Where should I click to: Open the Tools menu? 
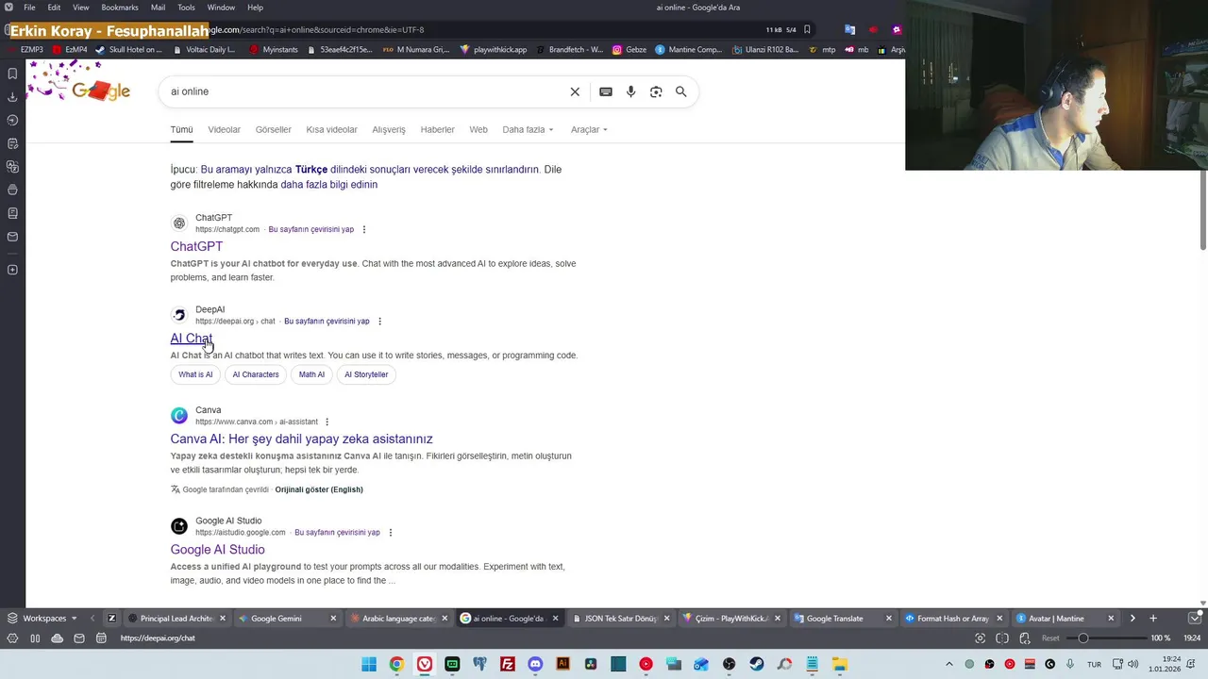(187, 8)
